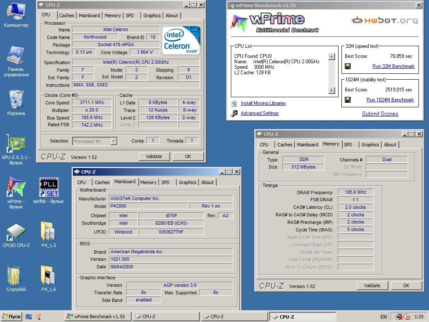429x322 pixels.
Task: Click Validate in the top CPU-Z window
Action: coord(154,156)
